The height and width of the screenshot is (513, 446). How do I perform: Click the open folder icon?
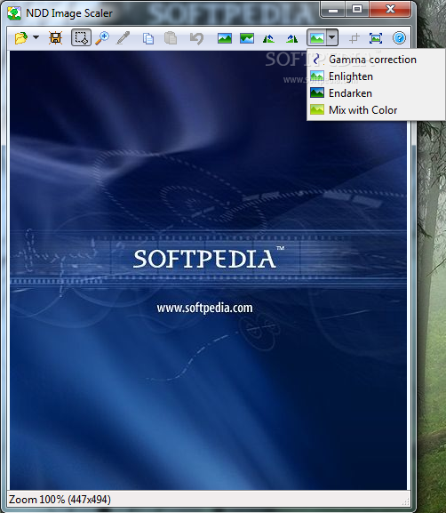click(x=21, y=38)
